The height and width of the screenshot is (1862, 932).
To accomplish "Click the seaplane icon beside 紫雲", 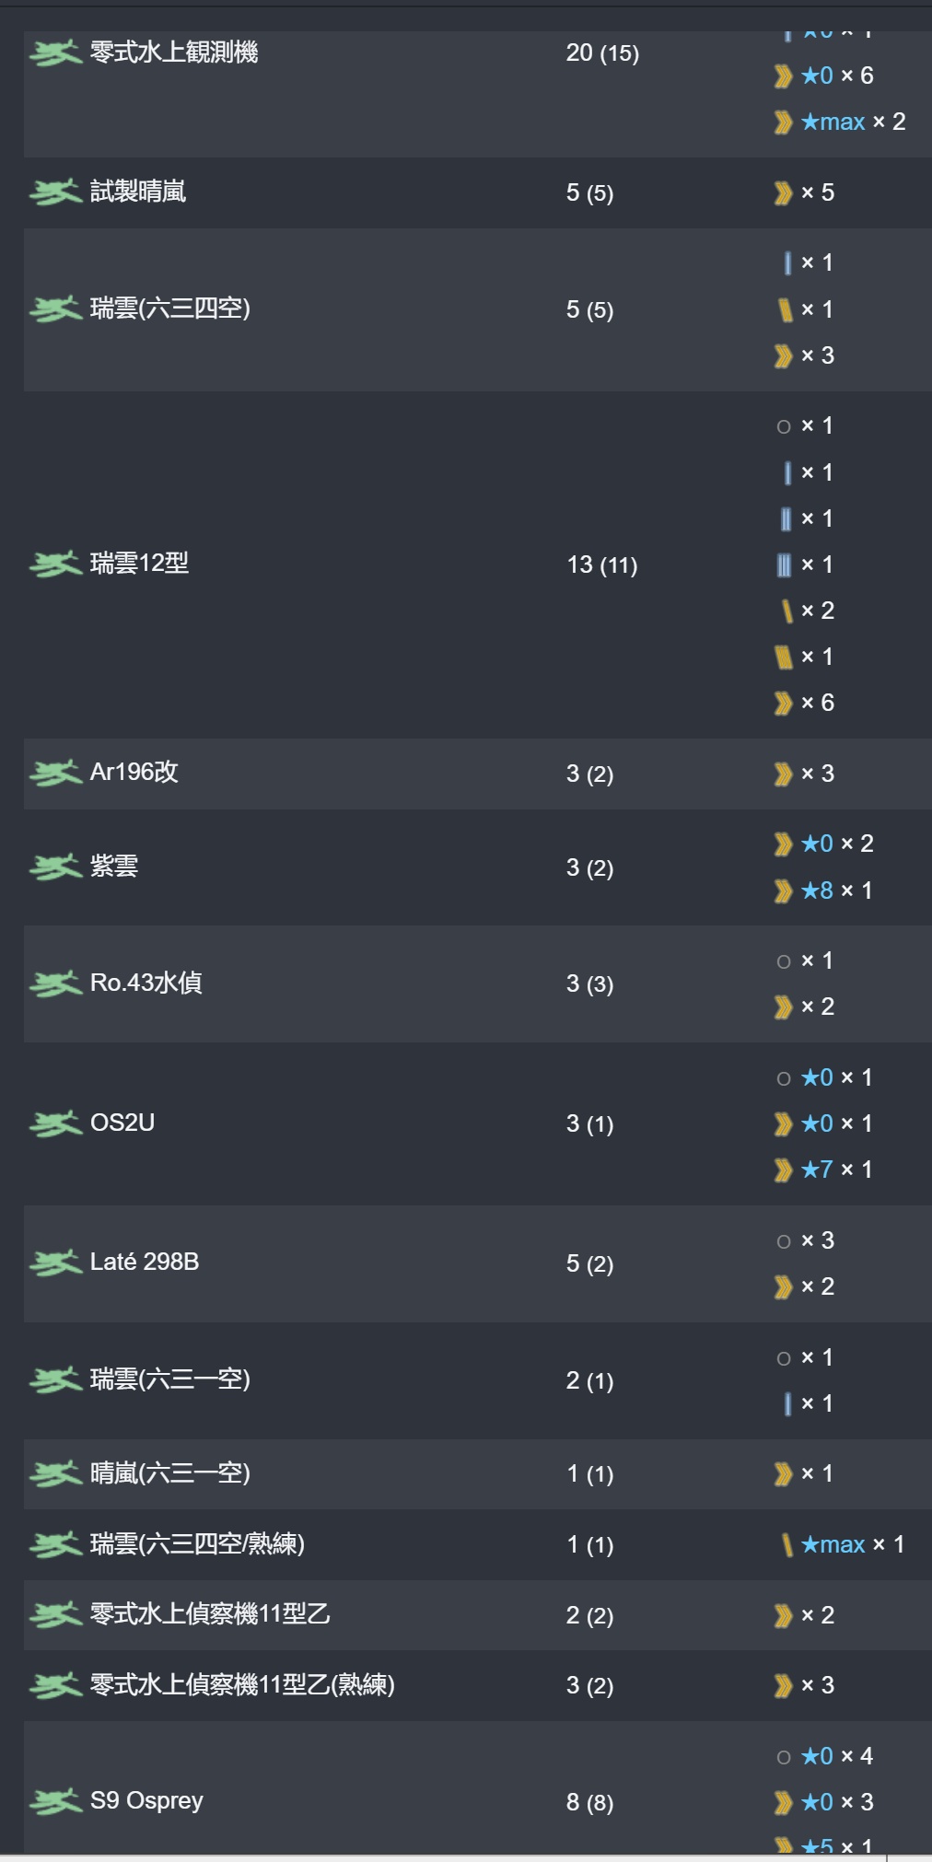I will (x=55, y=867).
